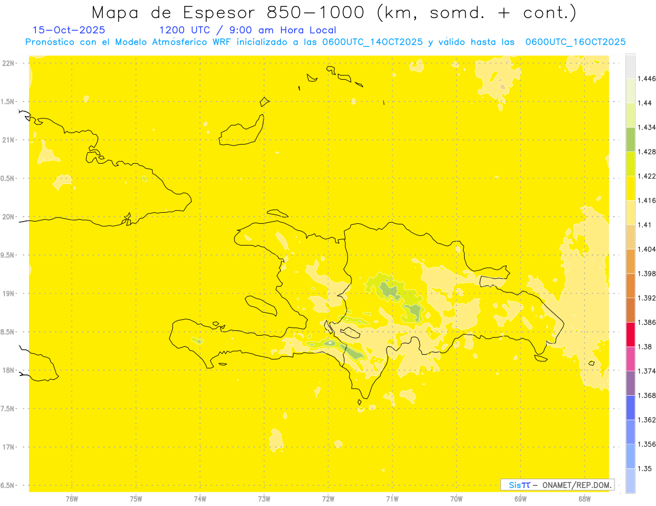Select the pale yellow swatch between 1.41 and 1.416

click(630, 212)
